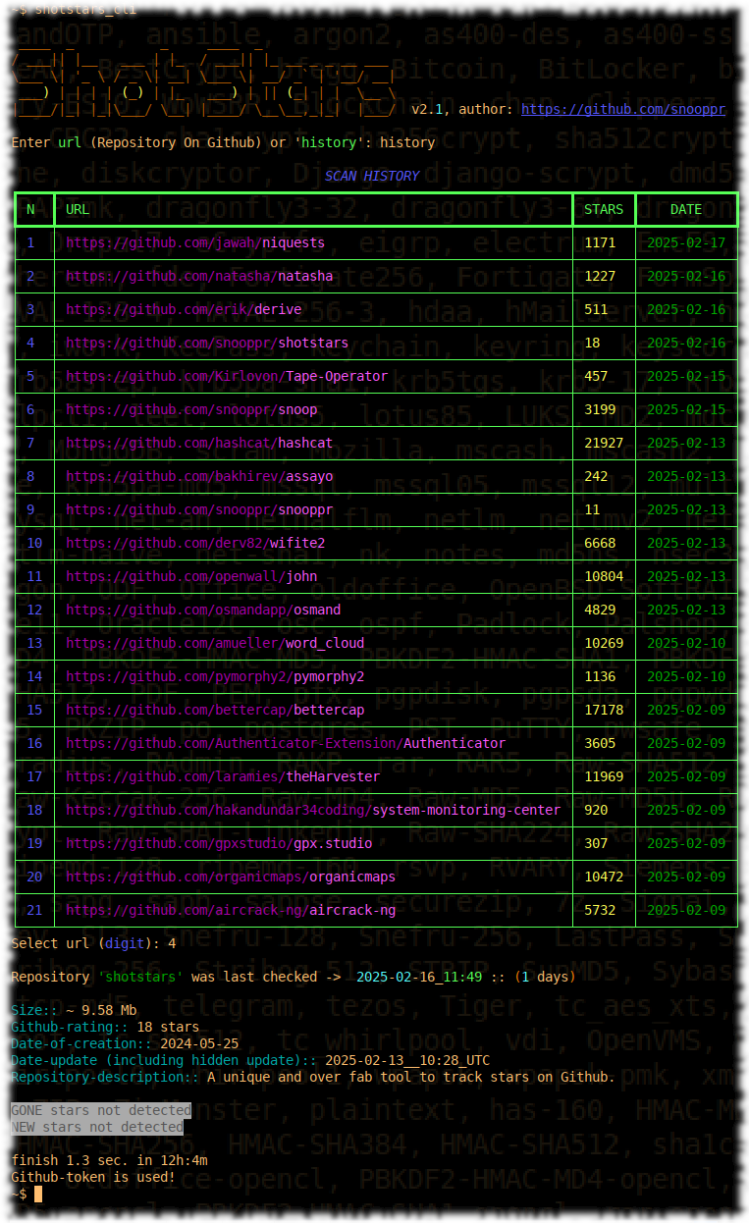Image resolution: width=749 pixels, height=1223 pixels.
Task: Open the gpxstudio/gpx.studio repository URL
Action: pyautogui.click(x=218, y=843)
